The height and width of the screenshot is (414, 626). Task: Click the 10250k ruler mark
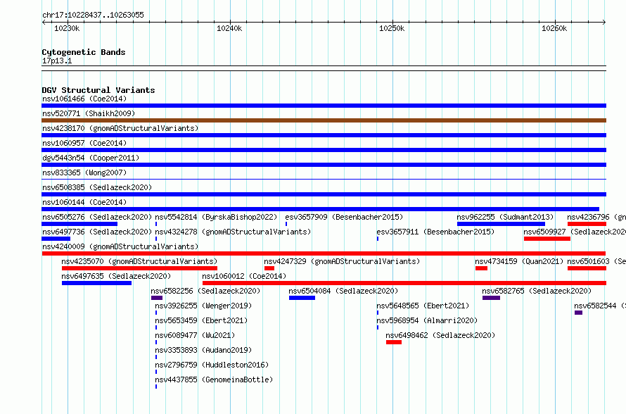tap(392, 28)
